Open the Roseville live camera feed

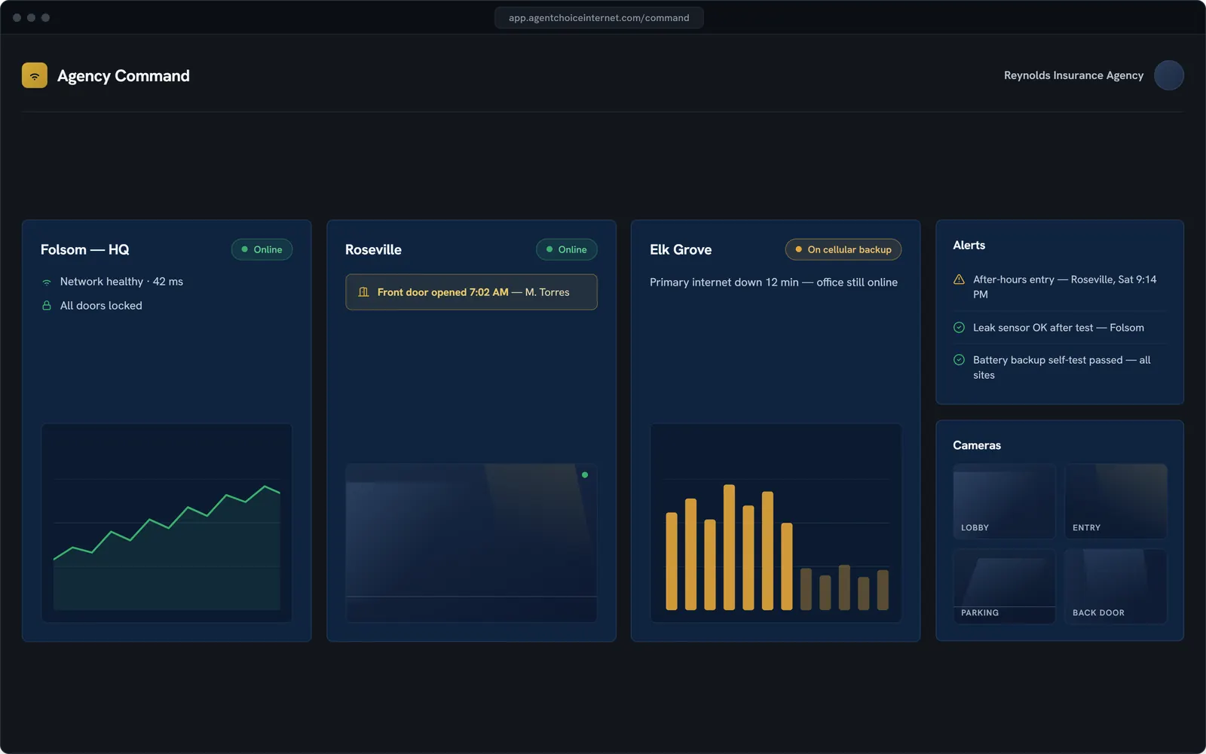[x=471, y=543]
